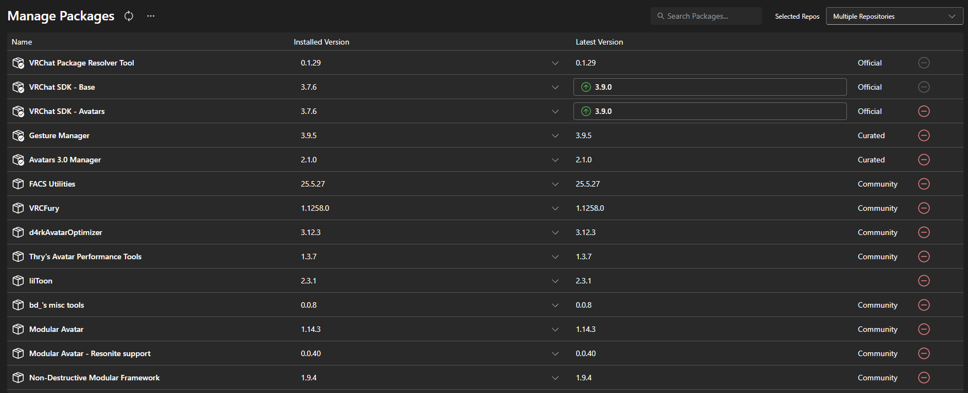This screenshot has height=393, width=968.
Task: Click the package icon beside lilToon
Action: (x=18, y=281)
